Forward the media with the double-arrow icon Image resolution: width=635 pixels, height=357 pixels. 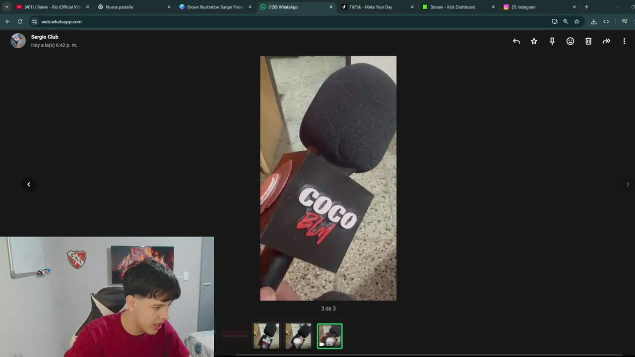pyautogui.click(x=606, y=41)
